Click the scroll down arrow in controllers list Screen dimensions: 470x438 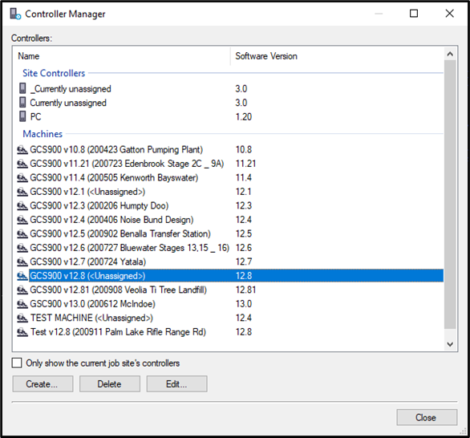(x=450, y=344)
